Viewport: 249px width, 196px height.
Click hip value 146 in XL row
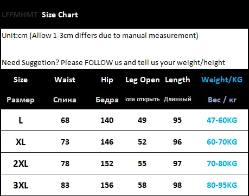click(x=107, y=142)
